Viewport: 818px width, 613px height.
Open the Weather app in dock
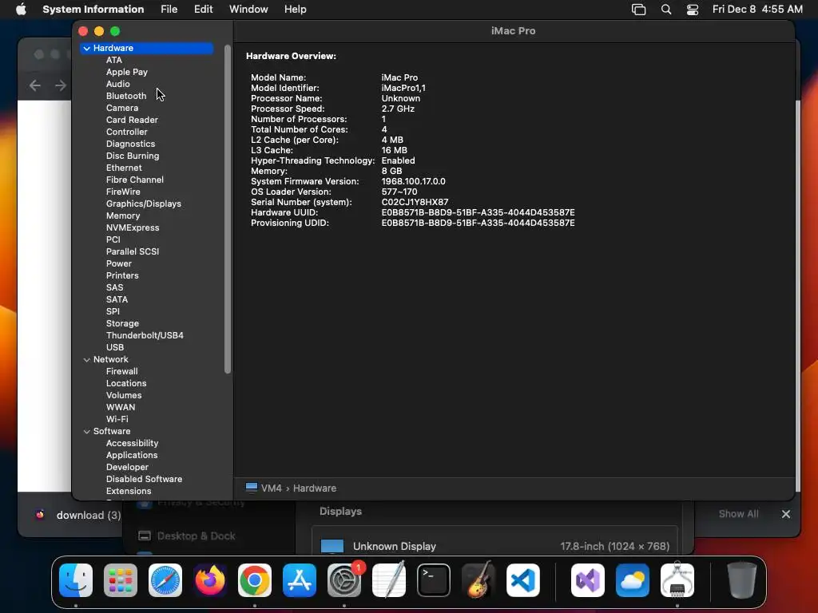pyautogui.click(x=633, y=579)
